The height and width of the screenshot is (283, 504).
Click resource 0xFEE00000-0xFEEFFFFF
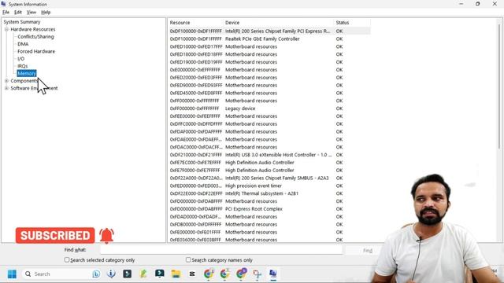(195, 116)
